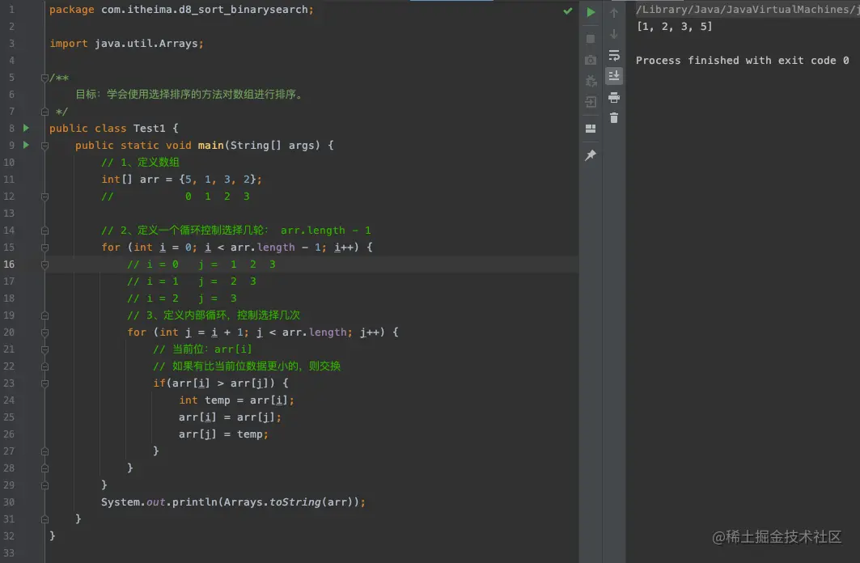This screenshot has width=860, height=563.
Task: Click condition 'arr[i] > arr[j]' in if
Action: coord(221,383)
